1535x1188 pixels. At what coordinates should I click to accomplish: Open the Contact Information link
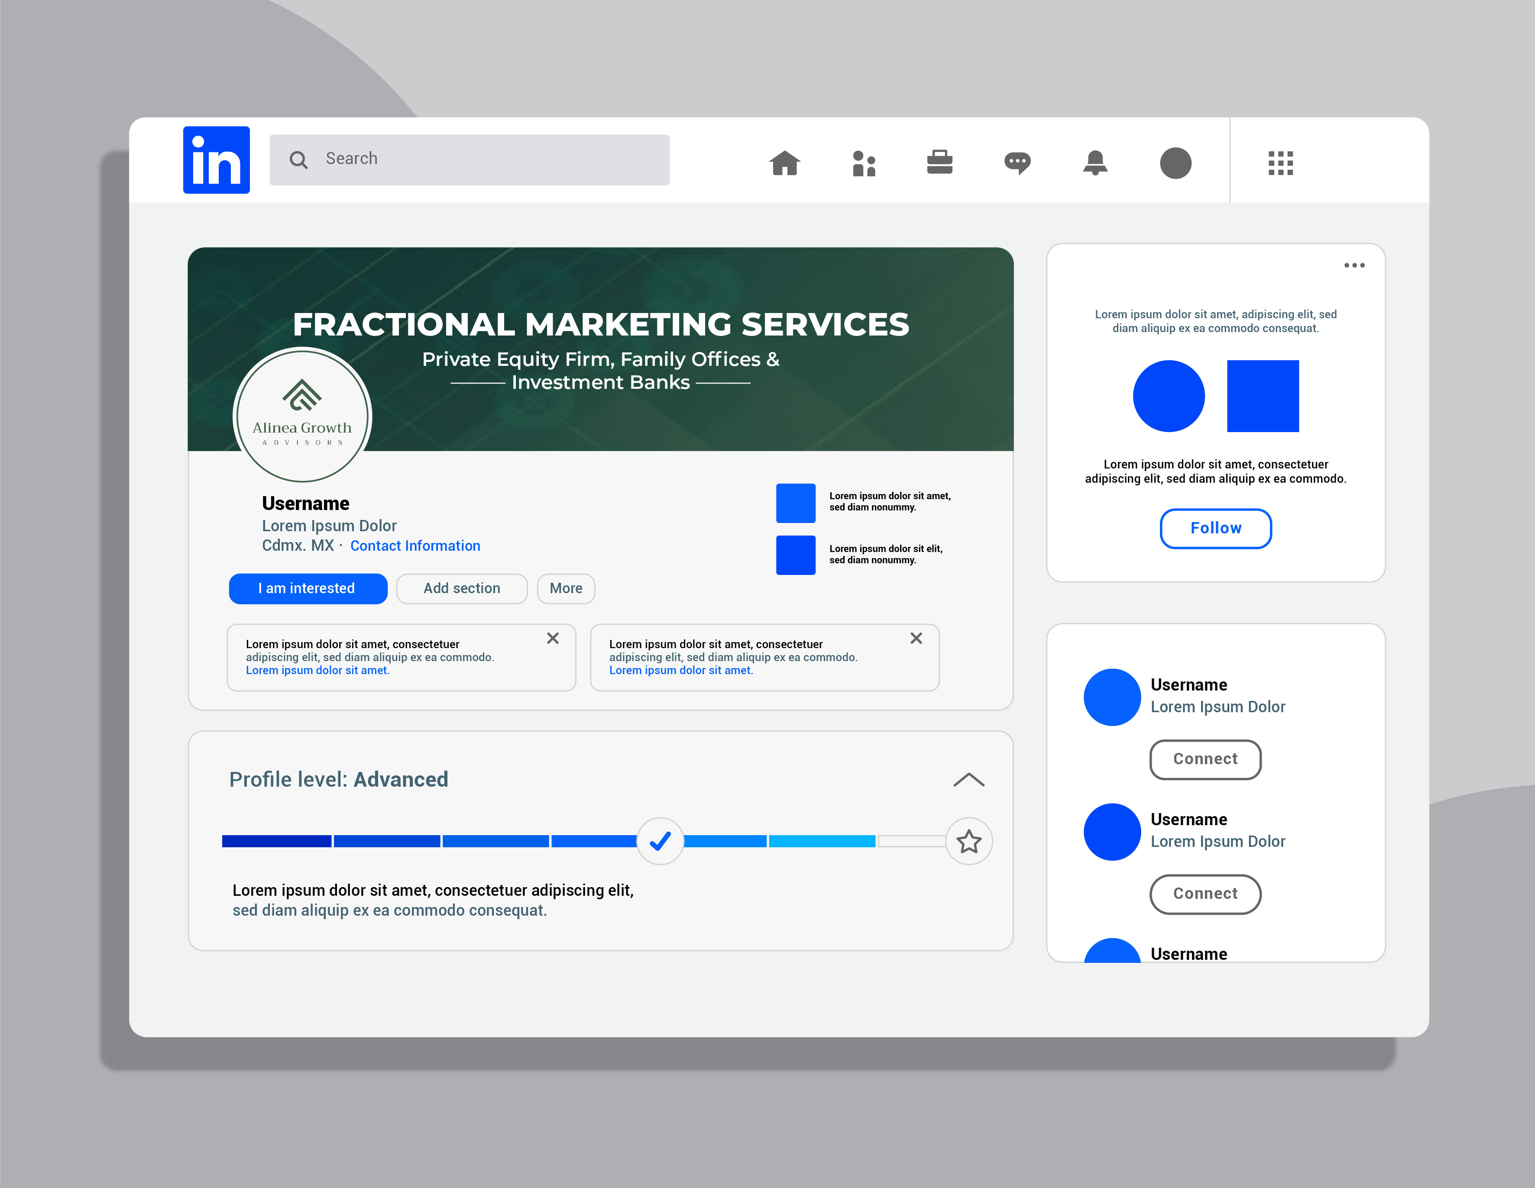coord(415,546)
